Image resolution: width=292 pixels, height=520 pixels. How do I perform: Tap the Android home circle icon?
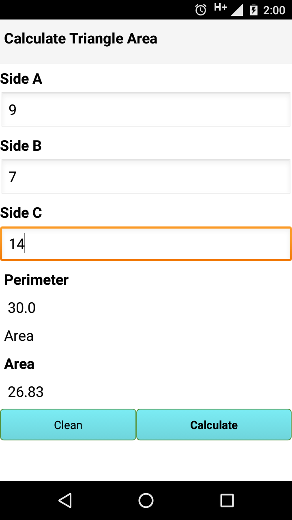(x=146, y=500)
